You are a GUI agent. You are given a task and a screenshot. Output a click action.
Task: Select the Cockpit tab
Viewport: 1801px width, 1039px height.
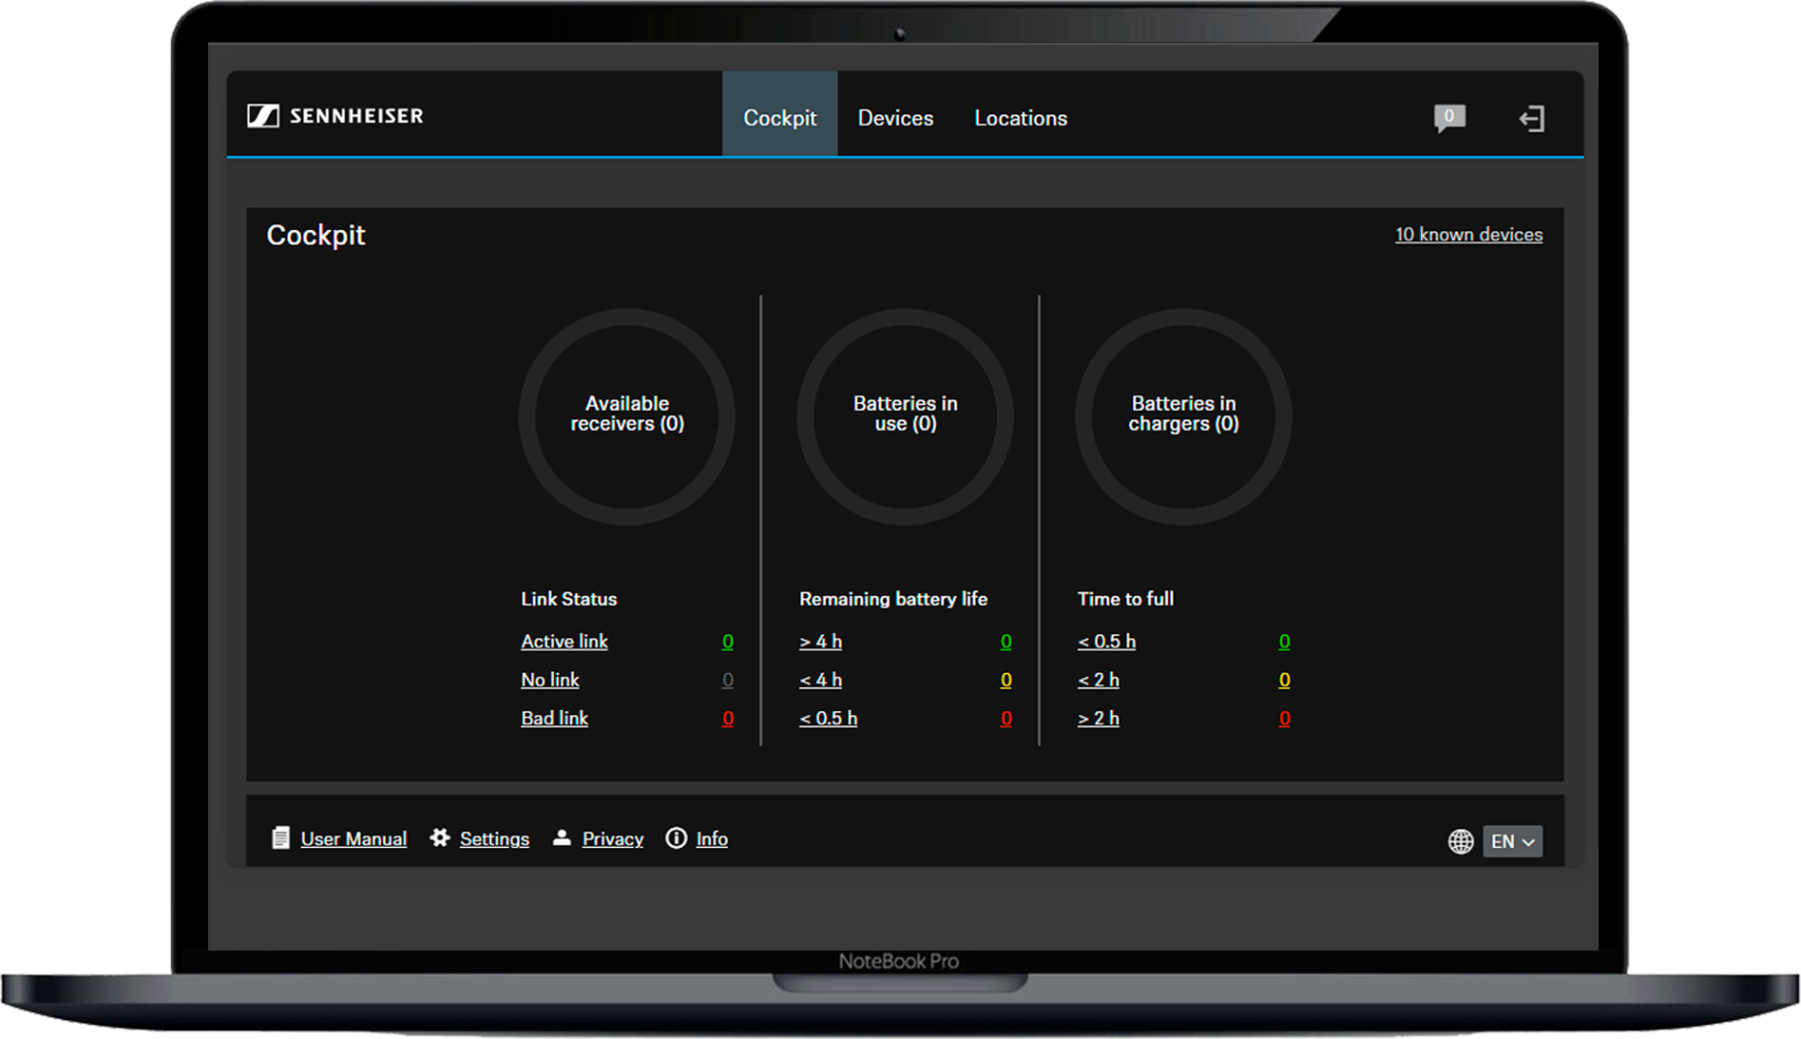click(x=779, y=118)
